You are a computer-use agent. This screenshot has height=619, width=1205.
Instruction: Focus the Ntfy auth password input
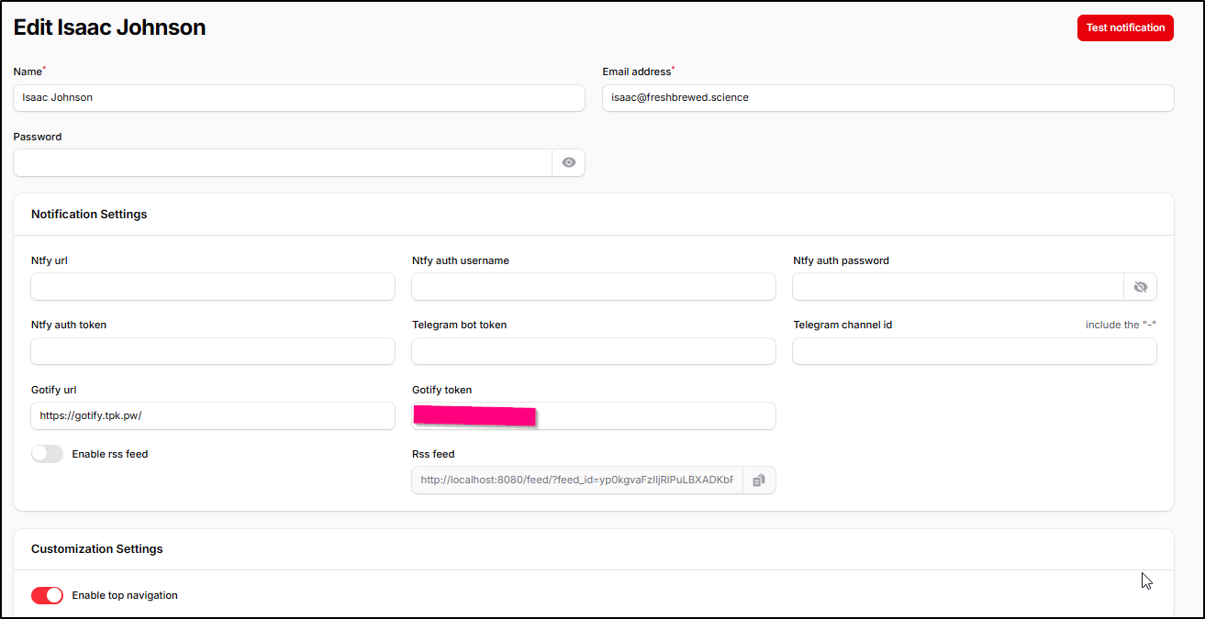coord(957,287)
